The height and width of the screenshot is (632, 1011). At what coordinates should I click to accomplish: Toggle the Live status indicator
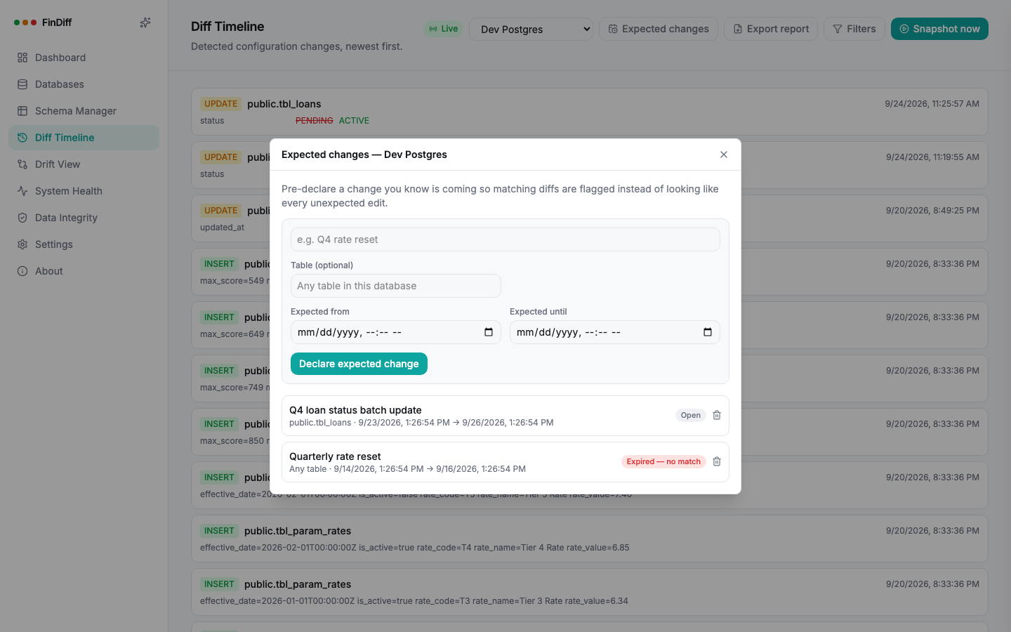pos(443,29)
